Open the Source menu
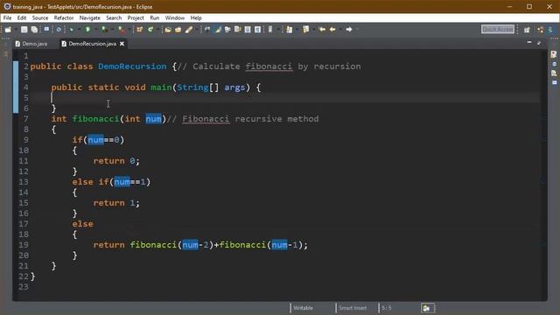The width and height of the screenshot is (560, 315). point(40,17)
